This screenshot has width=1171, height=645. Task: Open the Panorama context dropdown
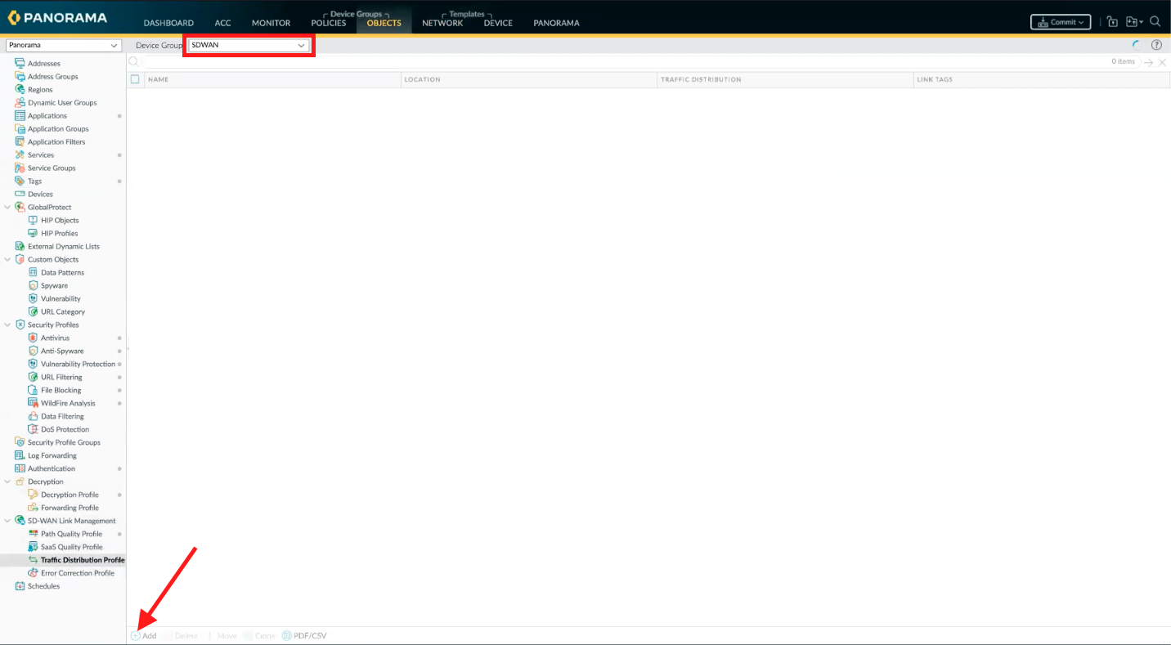[63, 46]
